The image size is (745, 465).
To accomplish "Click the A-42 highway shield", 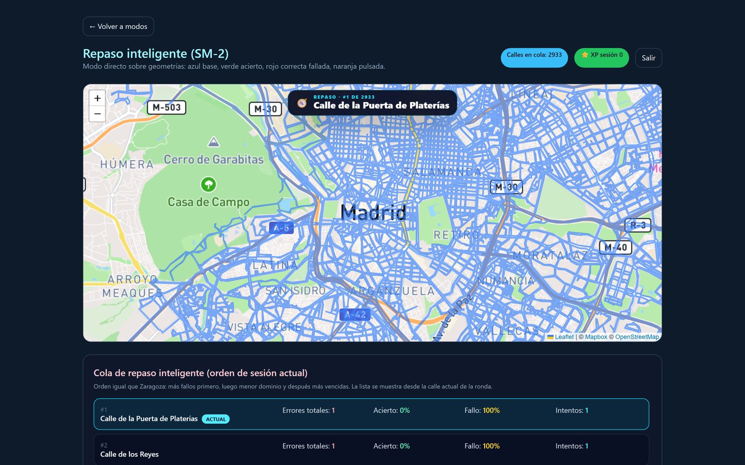I will (x=355, y=315).
